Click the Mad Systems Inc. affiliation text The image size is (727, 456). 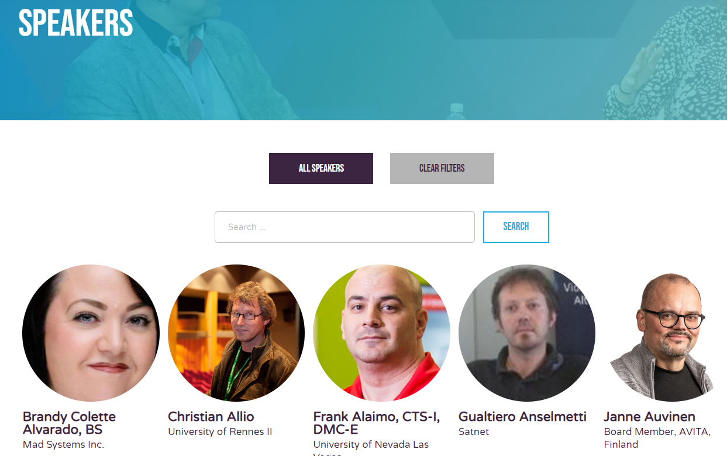pos(63,445)
